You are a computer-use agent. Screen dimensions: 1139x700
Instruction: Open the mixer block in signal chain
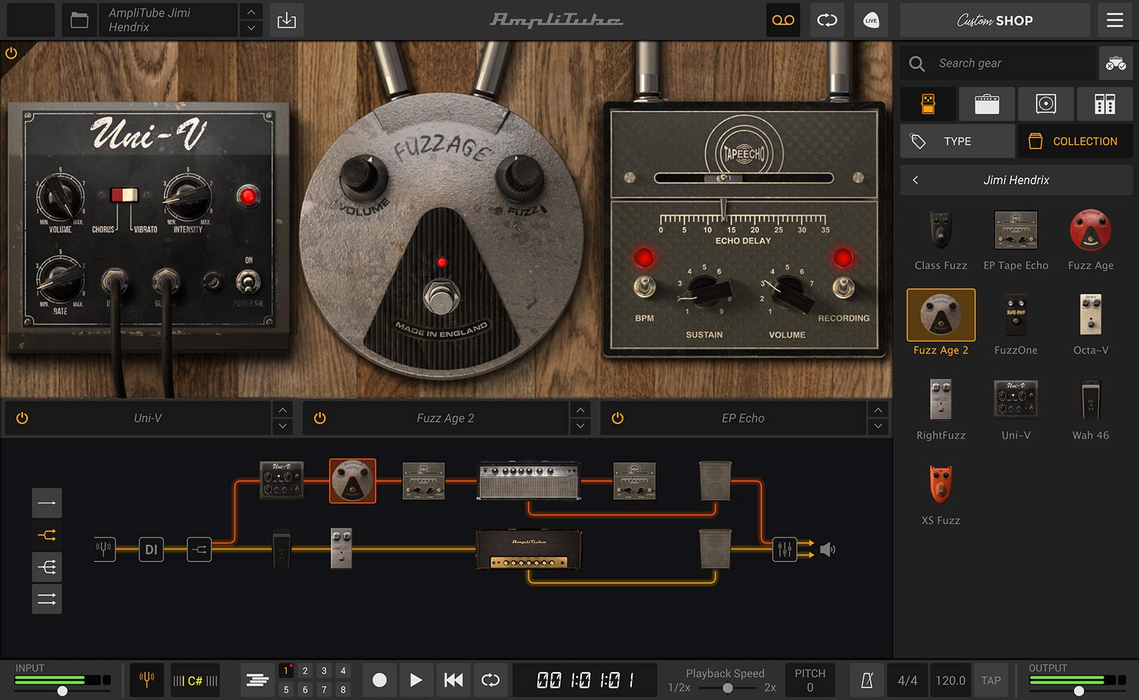click(x=784, y=549)
